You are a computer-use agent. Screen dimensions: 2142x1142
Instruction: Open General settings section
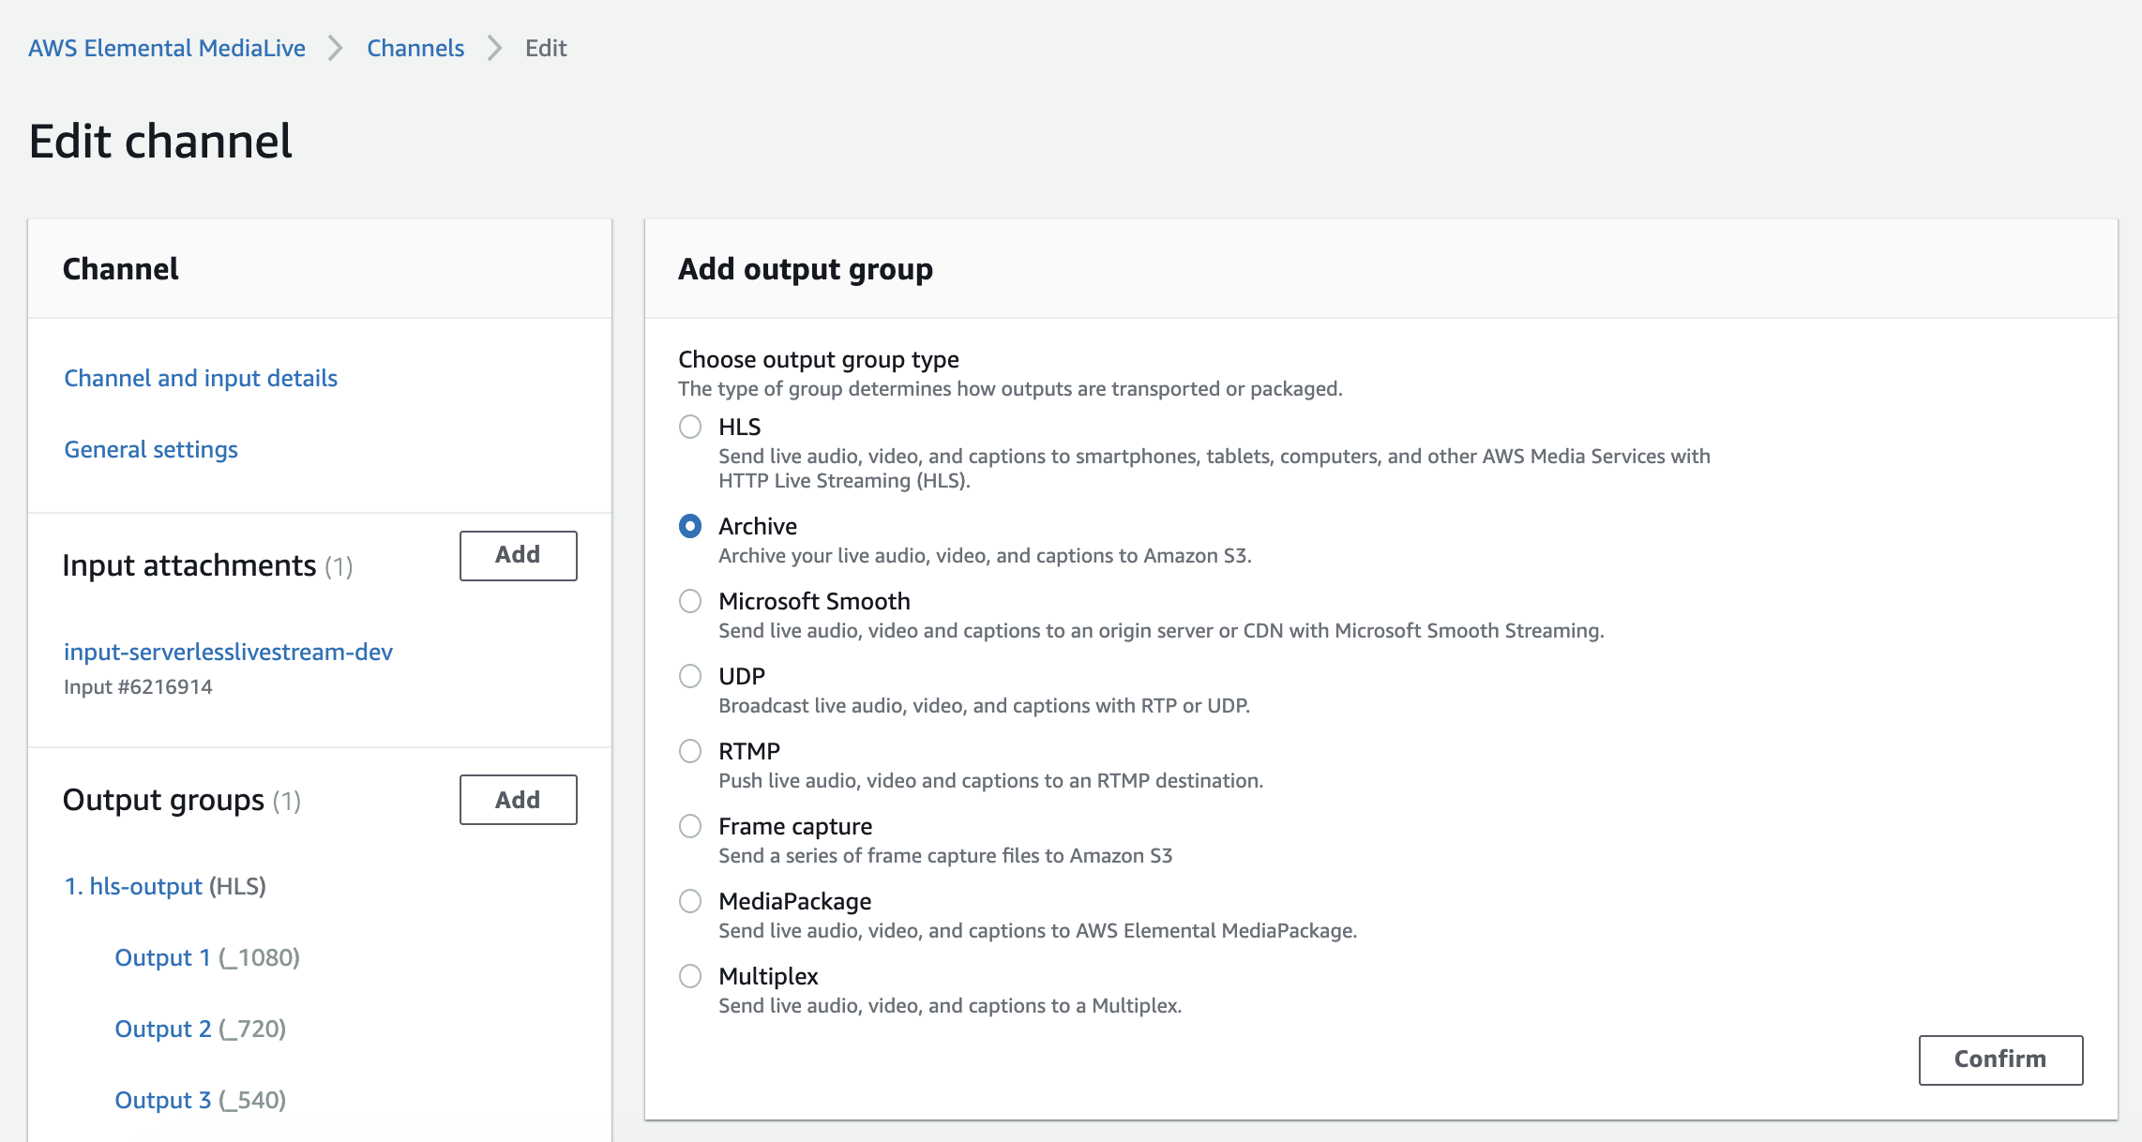point(151,450)
